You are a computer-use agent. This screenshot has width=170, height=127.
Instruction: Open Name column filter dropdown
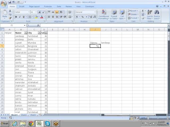pos(26,33)
